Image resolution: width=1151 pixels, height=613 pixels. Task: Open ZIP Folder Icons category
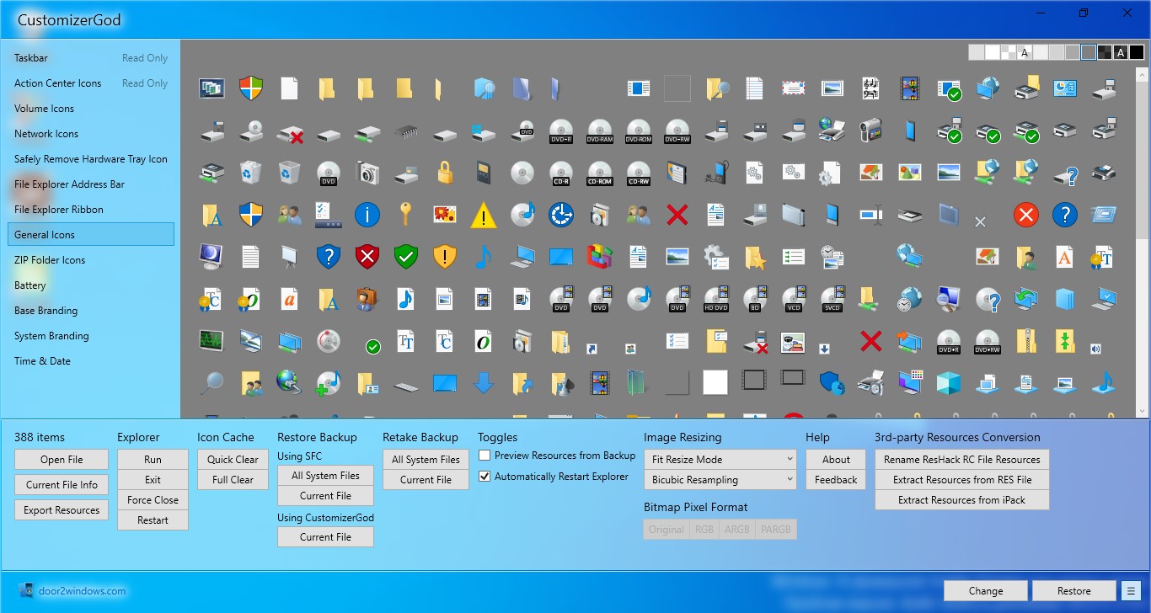91,260
